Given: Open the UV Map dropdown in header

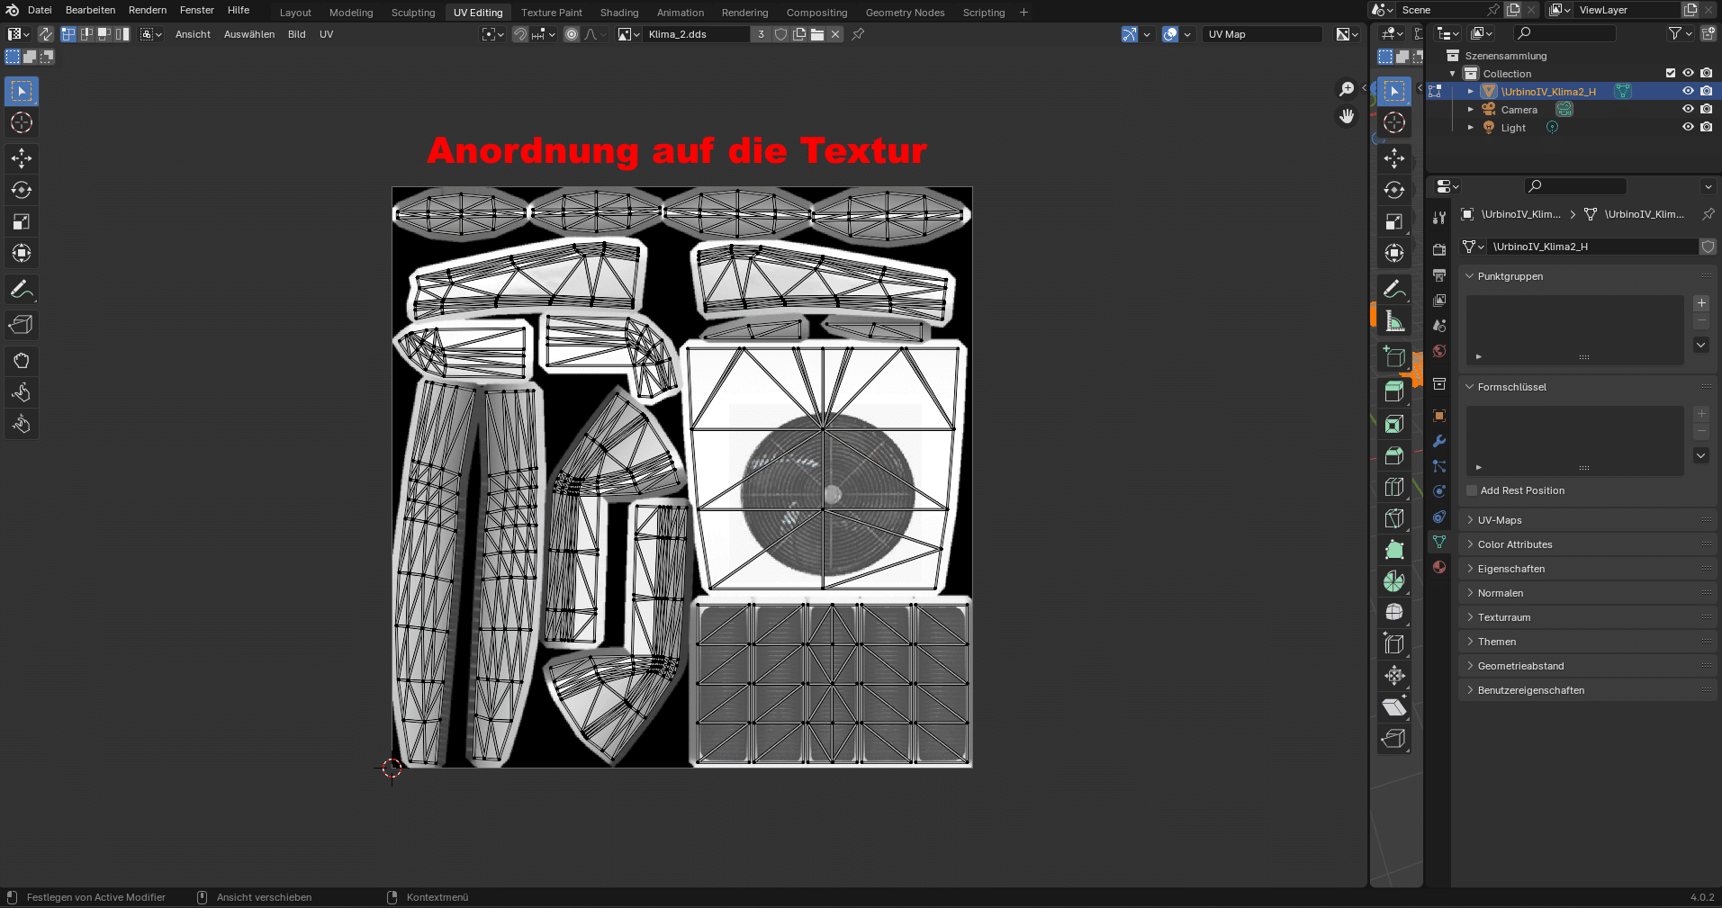Looking at the screenshot, I should click(1263, 34).
